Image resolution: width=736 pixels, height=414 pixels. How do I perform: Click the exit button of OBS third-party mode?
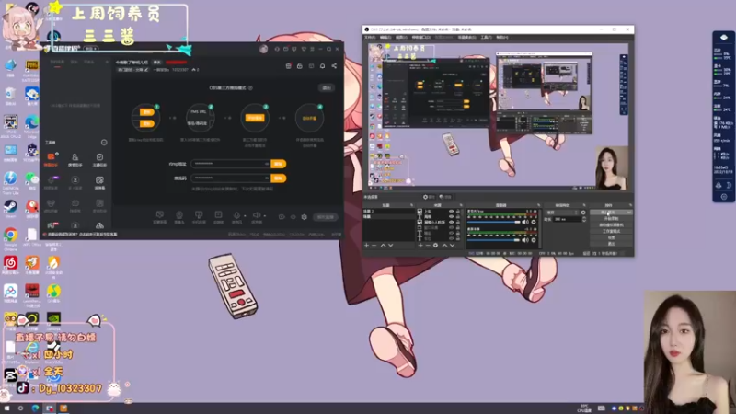click(327, 87)
